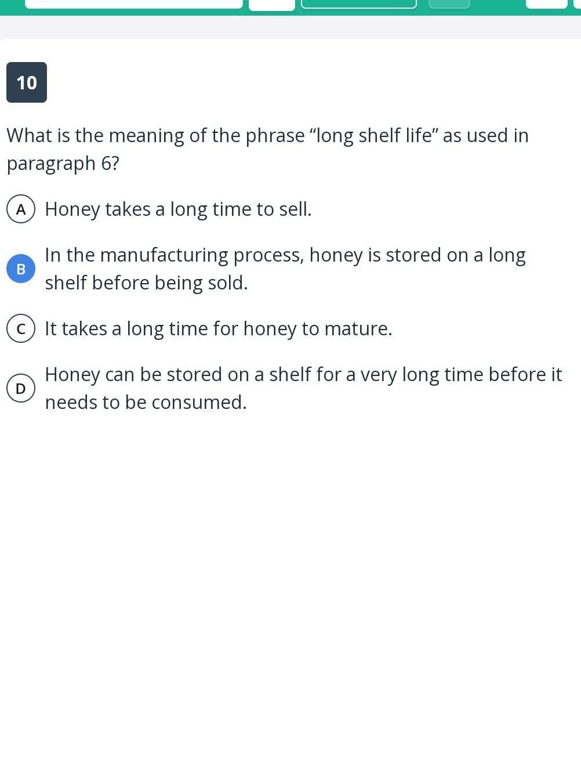Click the words 'shelf before being sold.'

(146, 283)
